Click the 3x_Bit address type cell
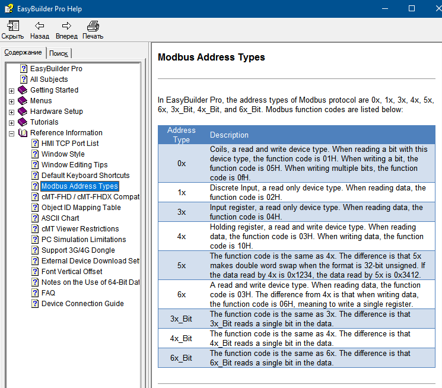 (x=181, y=319)
